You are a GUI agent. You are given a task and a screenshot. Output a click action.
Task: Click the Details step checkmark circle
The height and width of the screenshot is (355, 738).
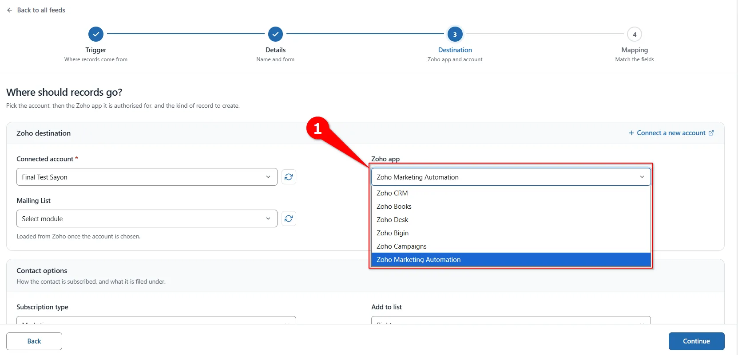(x=275, y=34)
